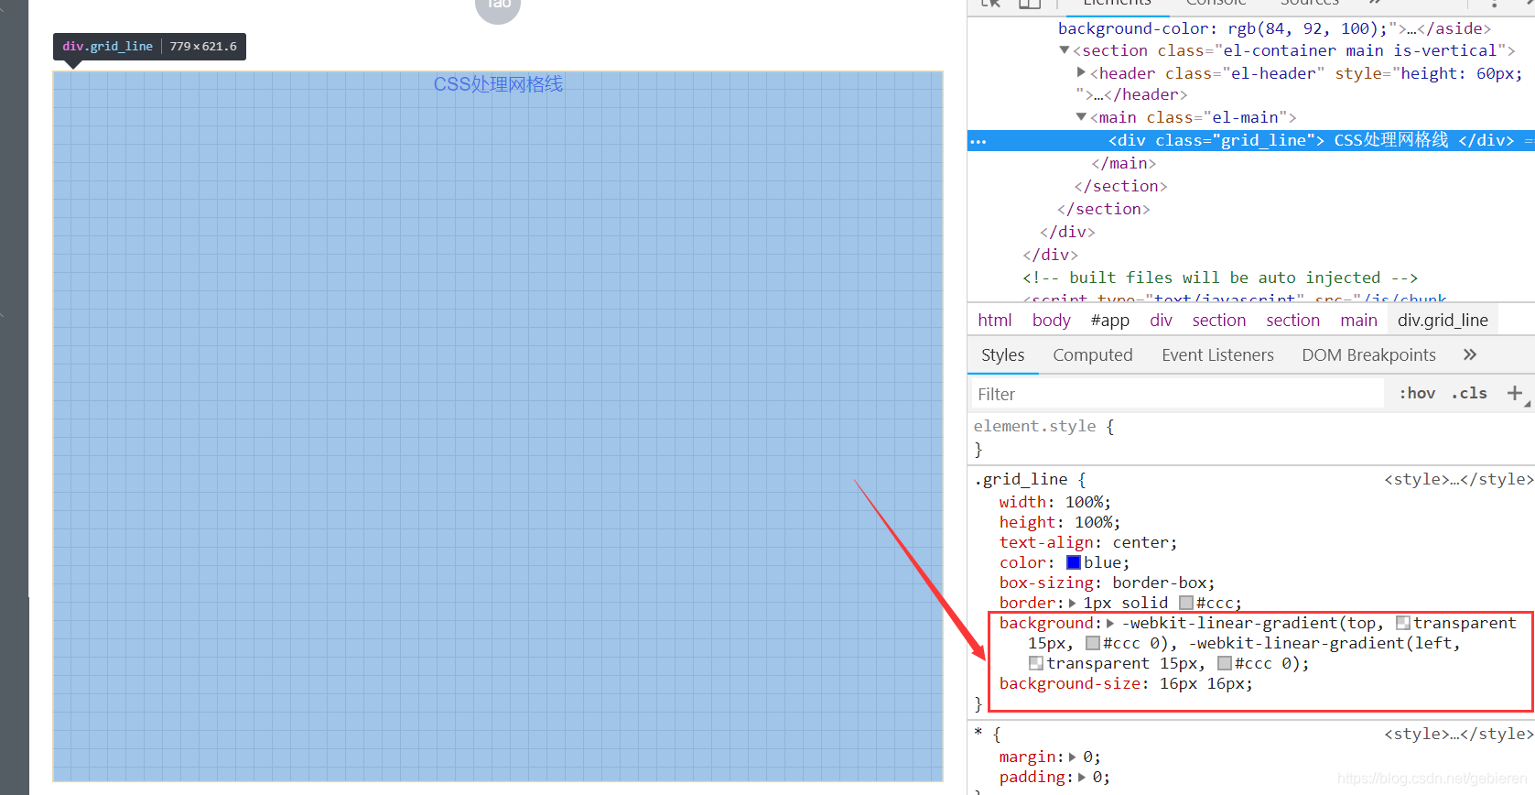Collapse the main el-main node
This screenshot has height=795, width=1535.
point(1081,117)
